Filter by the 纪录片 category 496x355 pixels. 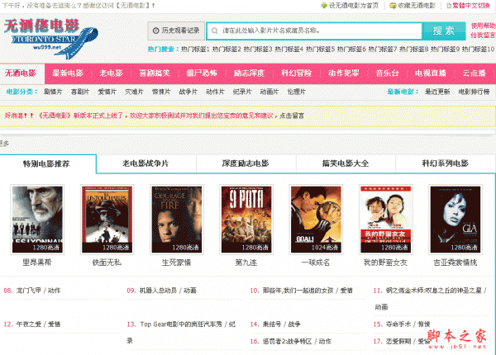(242, 92)
